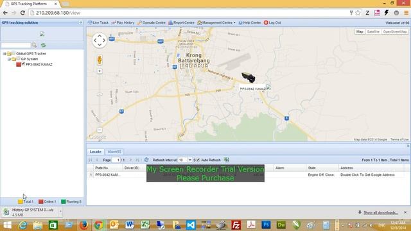Bookmark this page with the star icon
This screenshot has width=411, height=231.
358,13
